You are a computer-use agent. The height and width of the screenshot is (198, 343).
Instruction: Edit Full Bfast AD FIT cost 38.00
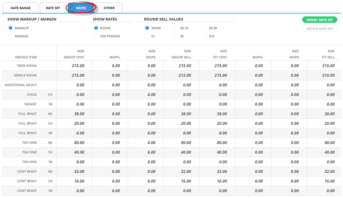click(217, 114)
